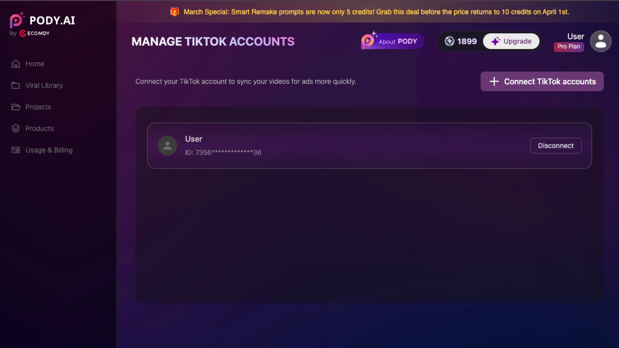Click the credits coin icon beside 1899

[x=449, y=41]
